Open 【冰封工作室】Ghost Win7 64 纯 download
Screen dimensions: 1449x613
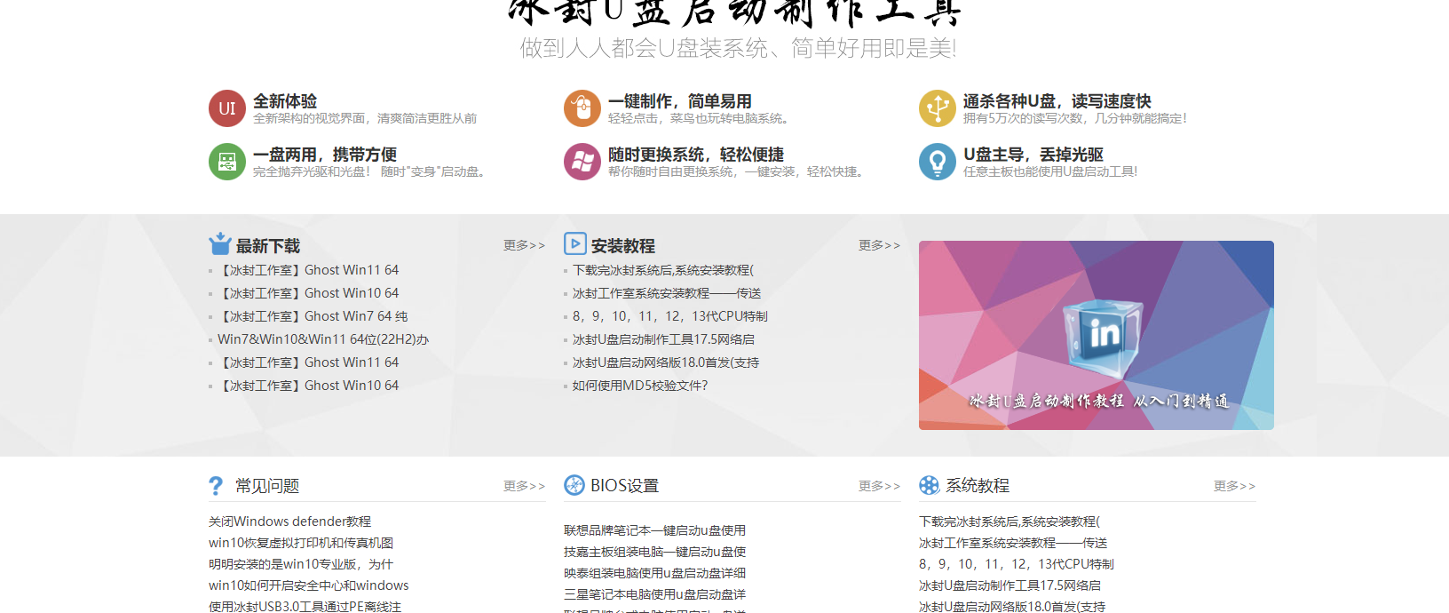coord(313,316)
